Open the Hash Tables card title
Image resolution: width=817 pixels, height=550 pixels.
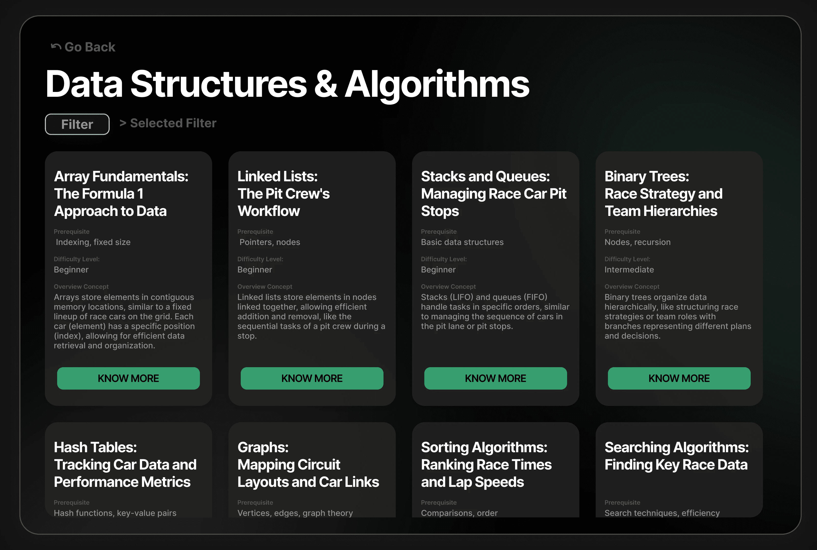(125, 464)
